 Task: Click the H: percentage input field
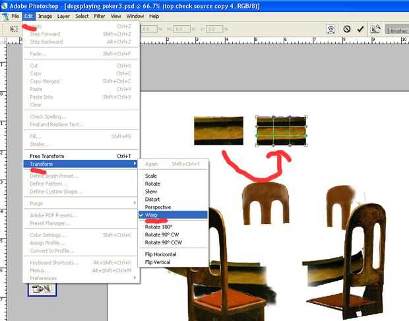click(182, 29)
